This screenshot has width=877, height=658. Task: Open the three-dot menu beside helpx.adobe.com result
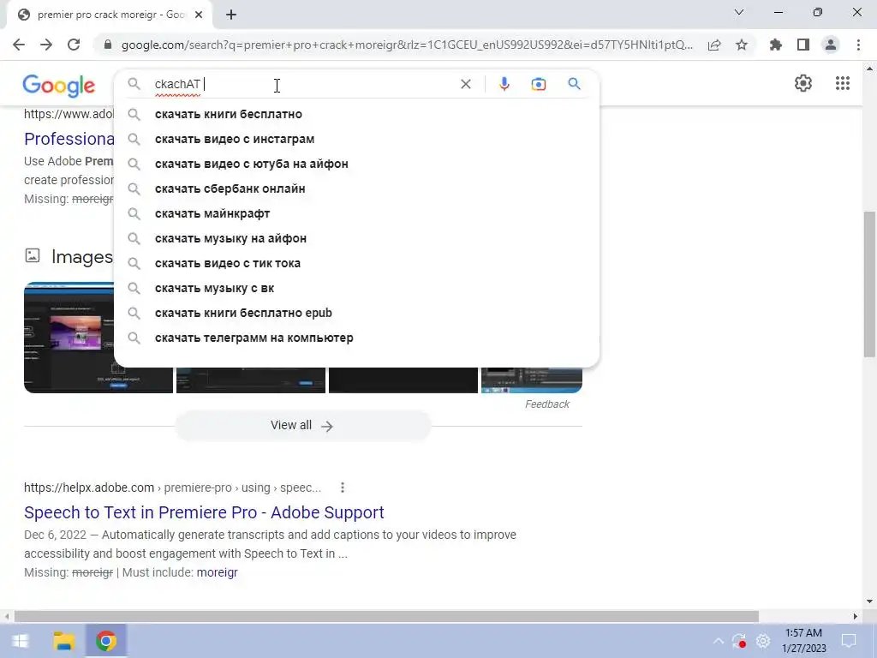tap(343, 488)
